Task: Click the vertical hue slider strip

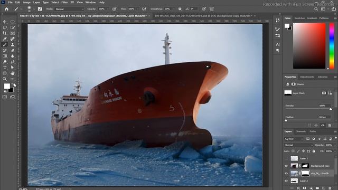Action: point(332,46)
